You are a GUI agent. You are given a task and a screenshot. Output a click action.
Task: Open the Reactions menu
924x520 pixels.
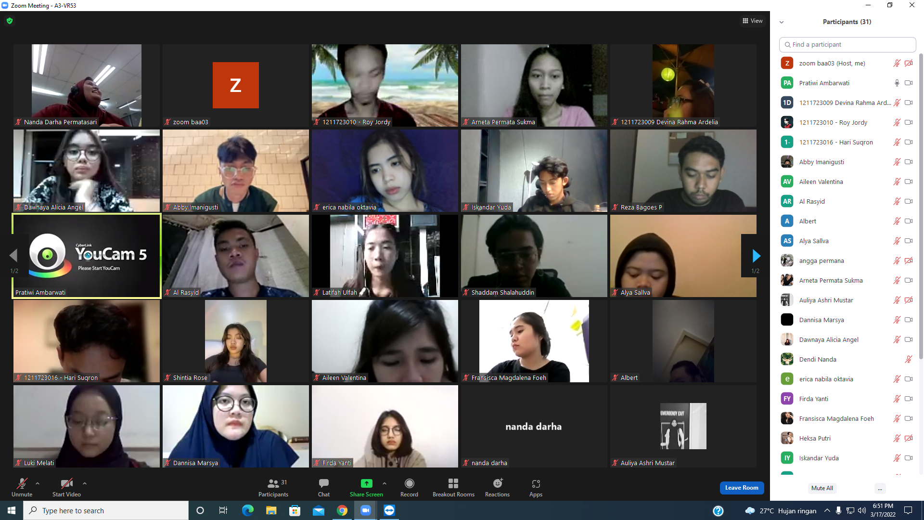[x=497, y=487]
